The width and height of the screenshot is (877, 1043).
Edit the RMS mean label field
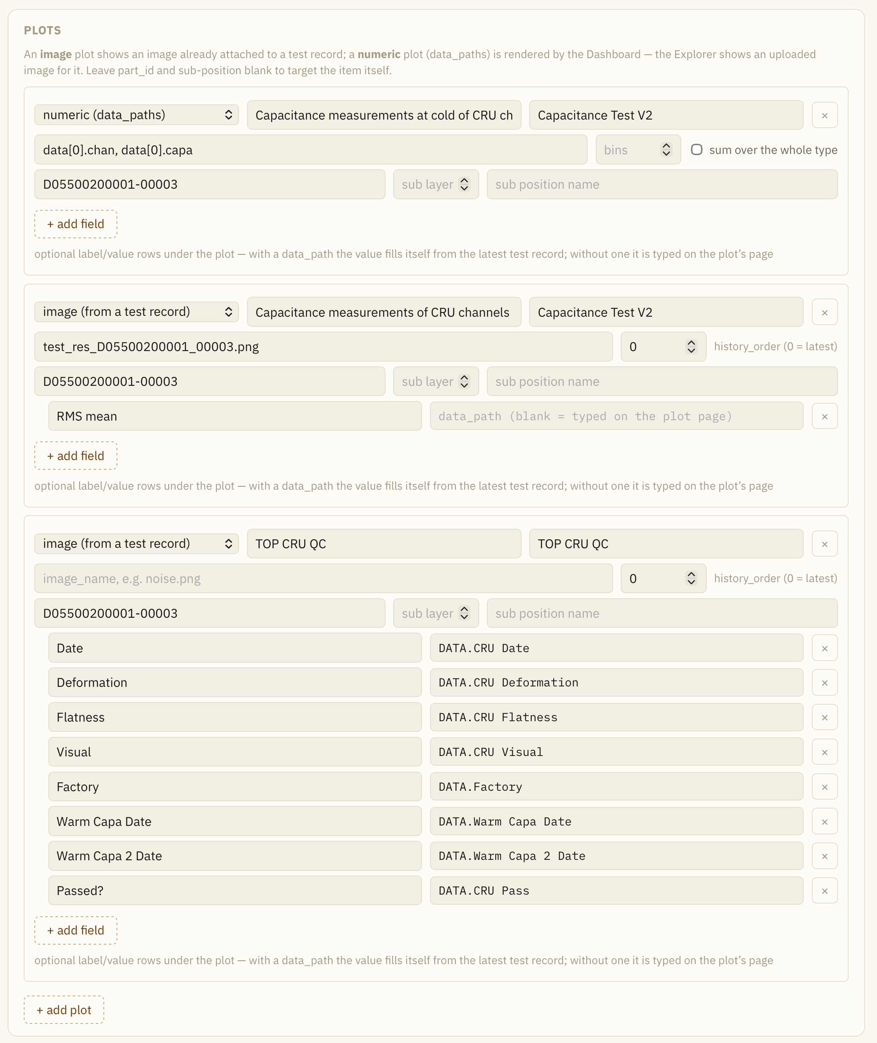[235, 416]
